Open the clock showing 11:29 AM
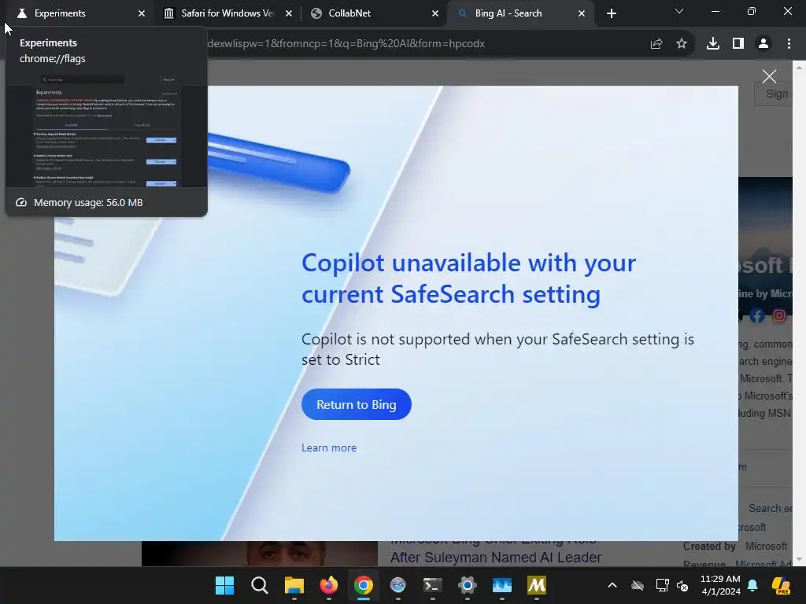The height and width of the screenshot is (604, 806). [x=720, y=585]
